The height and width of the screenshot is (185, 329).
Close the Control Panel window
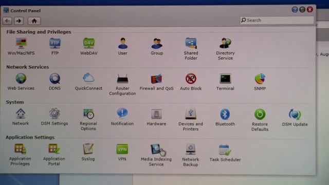tap(309, 10)
